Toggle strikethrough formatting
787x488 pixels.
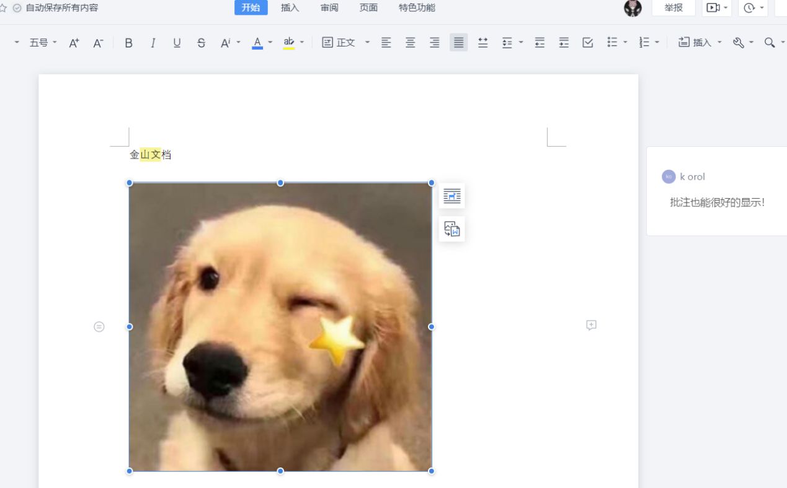(201, 43)
